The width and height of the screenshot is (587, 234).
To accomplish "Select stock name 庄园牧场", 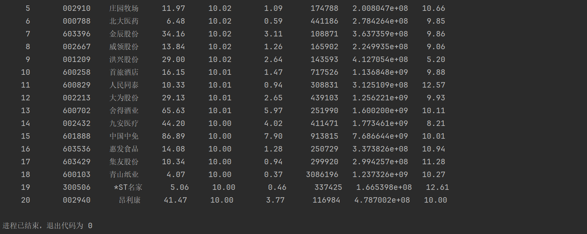I will 124,8.
